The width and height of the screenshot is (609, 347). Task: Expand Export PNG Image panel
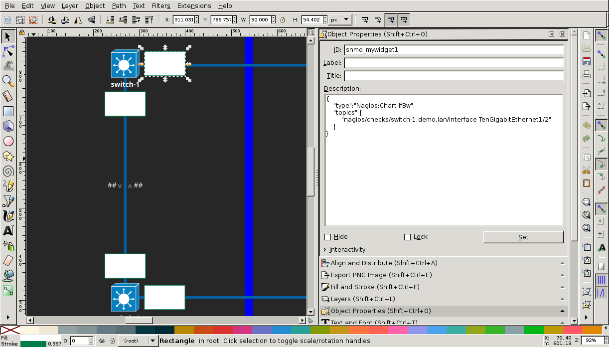coord(444,275)
